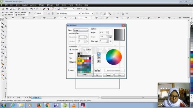Open Chrome from the taskbar
Screen dimensions: 193x108
click(48, 105)
